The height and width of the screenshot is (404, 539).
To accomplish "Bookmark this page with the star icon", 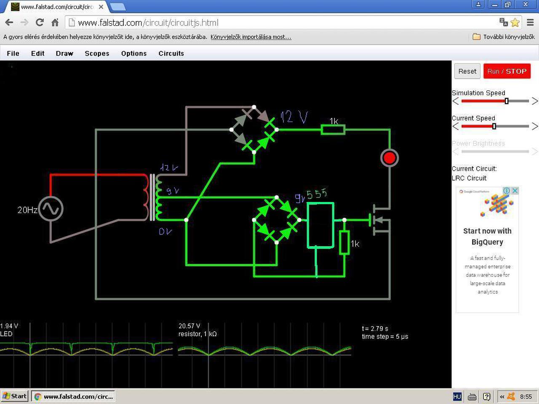I will point(515,22).
